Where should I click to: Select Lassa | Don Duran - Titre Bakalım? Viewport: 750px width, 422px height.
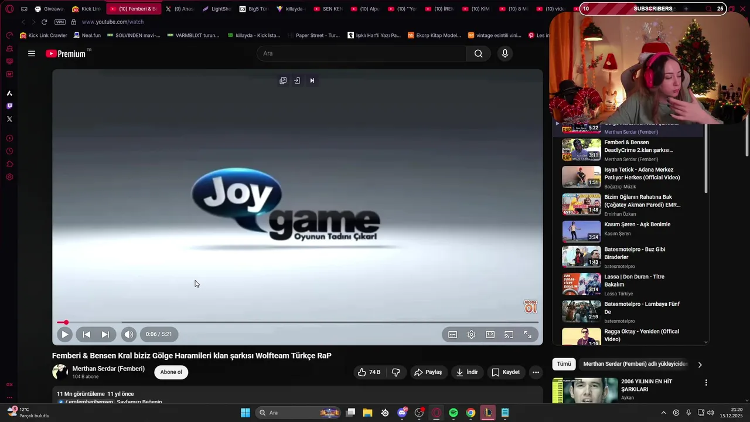tap(630, 284)
